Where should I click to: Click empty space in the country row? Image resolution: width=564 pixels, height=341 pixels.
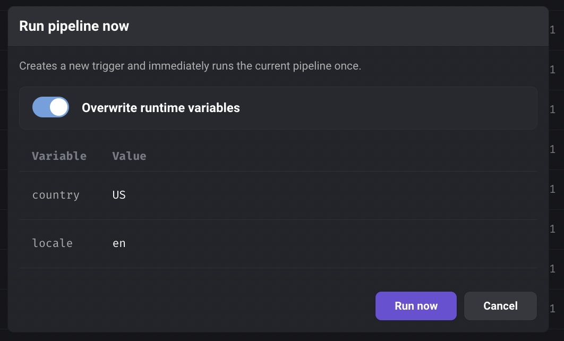tap(324, 195)
